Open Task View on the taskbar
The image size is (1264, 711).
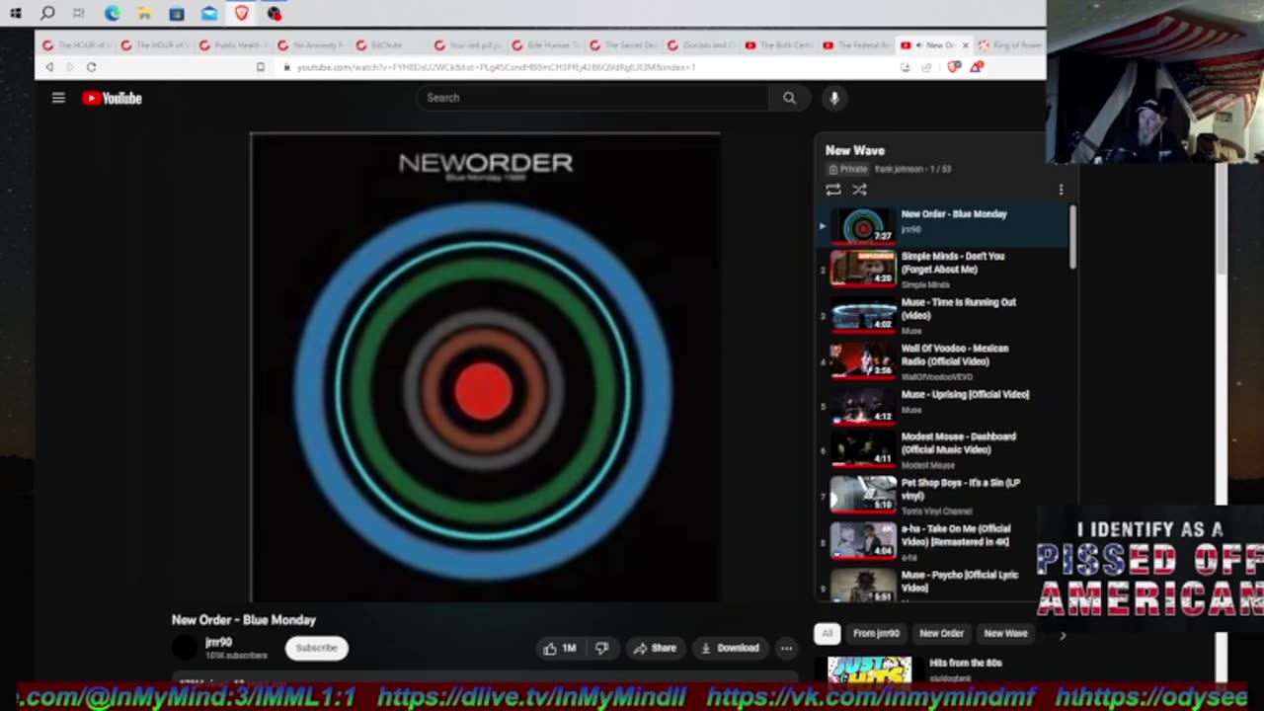[x=79, y=14]
